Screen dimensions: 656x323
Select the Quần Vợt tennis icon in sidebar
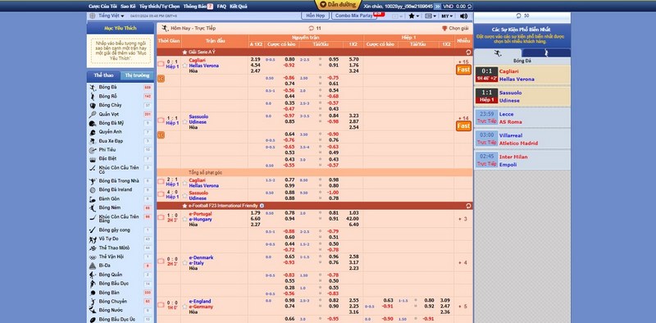93,114
